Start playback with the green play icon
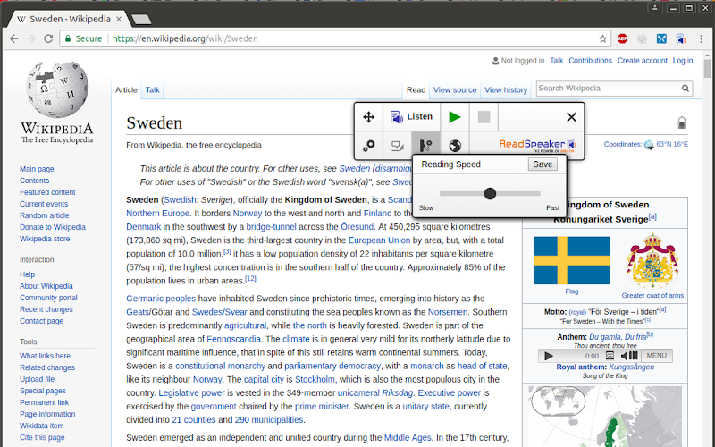The image size is (715, 447). pos(454,117)
